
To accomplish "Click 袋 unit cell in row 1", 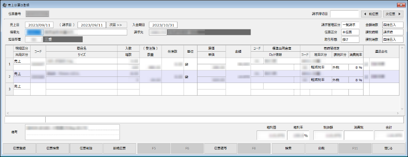I will pos(191,64).
